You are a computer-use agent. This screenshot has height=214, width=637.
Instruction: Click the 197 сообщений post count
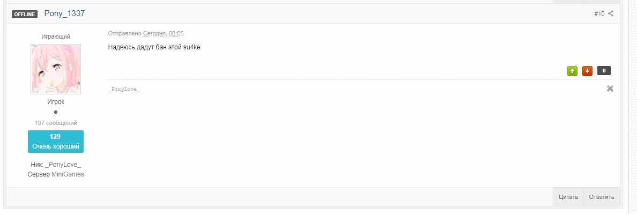point(56,123)
